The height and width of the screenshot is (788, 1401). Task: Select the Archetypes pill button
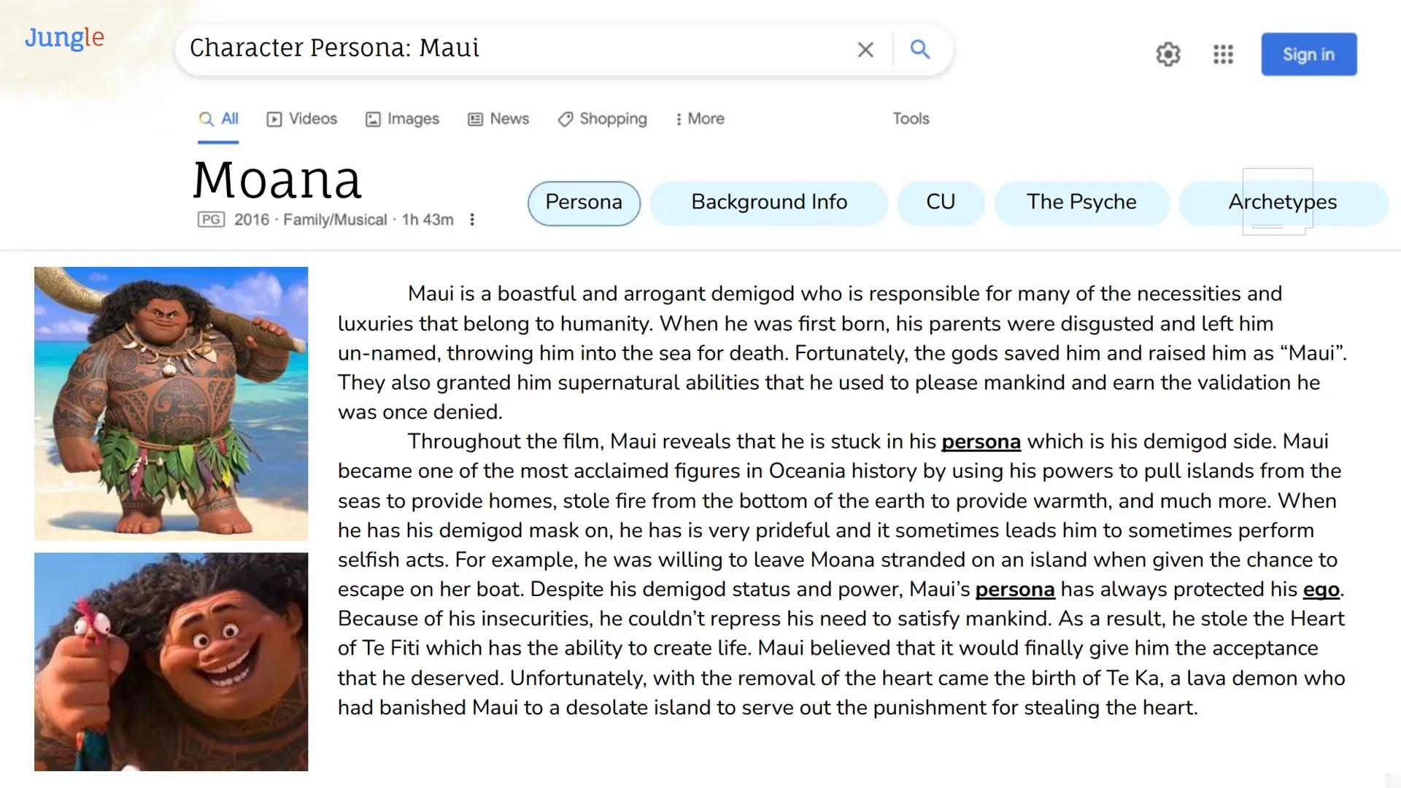(1282, 202)
